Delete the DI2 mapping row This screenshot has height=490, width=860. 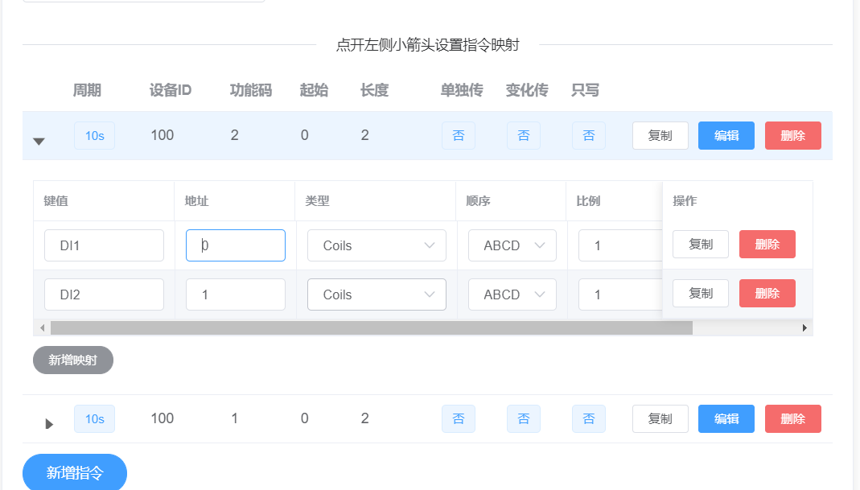[767, 293]
